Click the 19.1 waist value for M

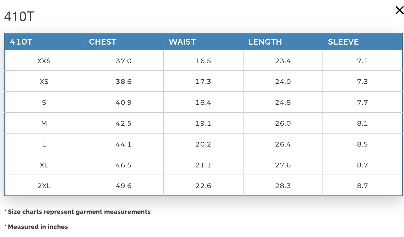[203, 123]
